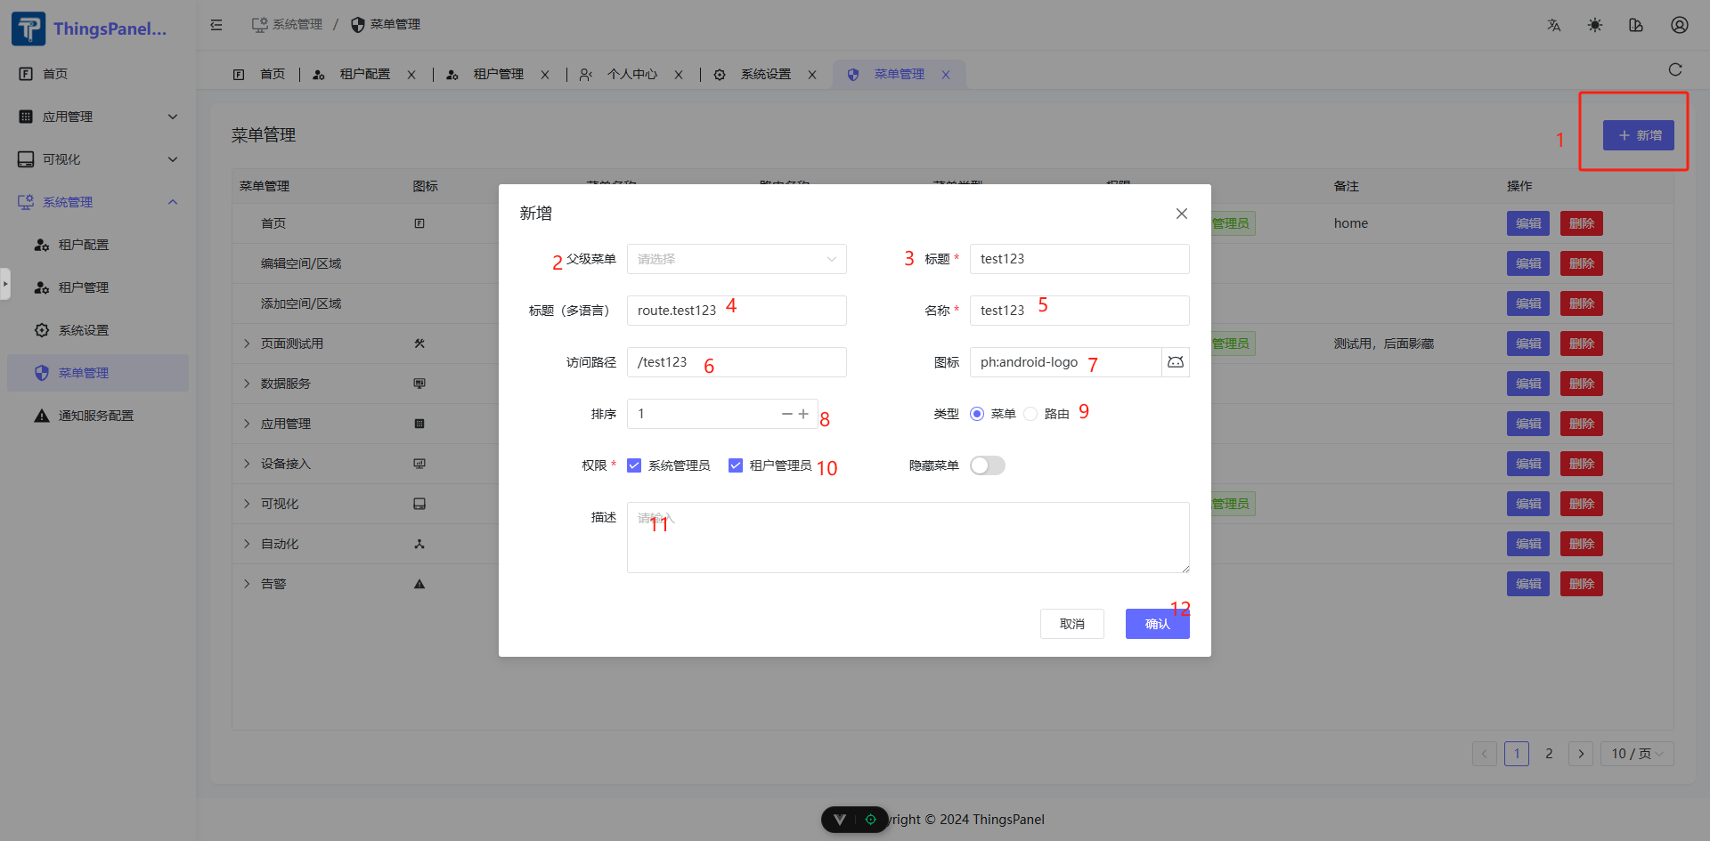Open the 10 / 页 page size dropdown
The height and width of the screenshot is (841, 1710).
pos(1636,754)
